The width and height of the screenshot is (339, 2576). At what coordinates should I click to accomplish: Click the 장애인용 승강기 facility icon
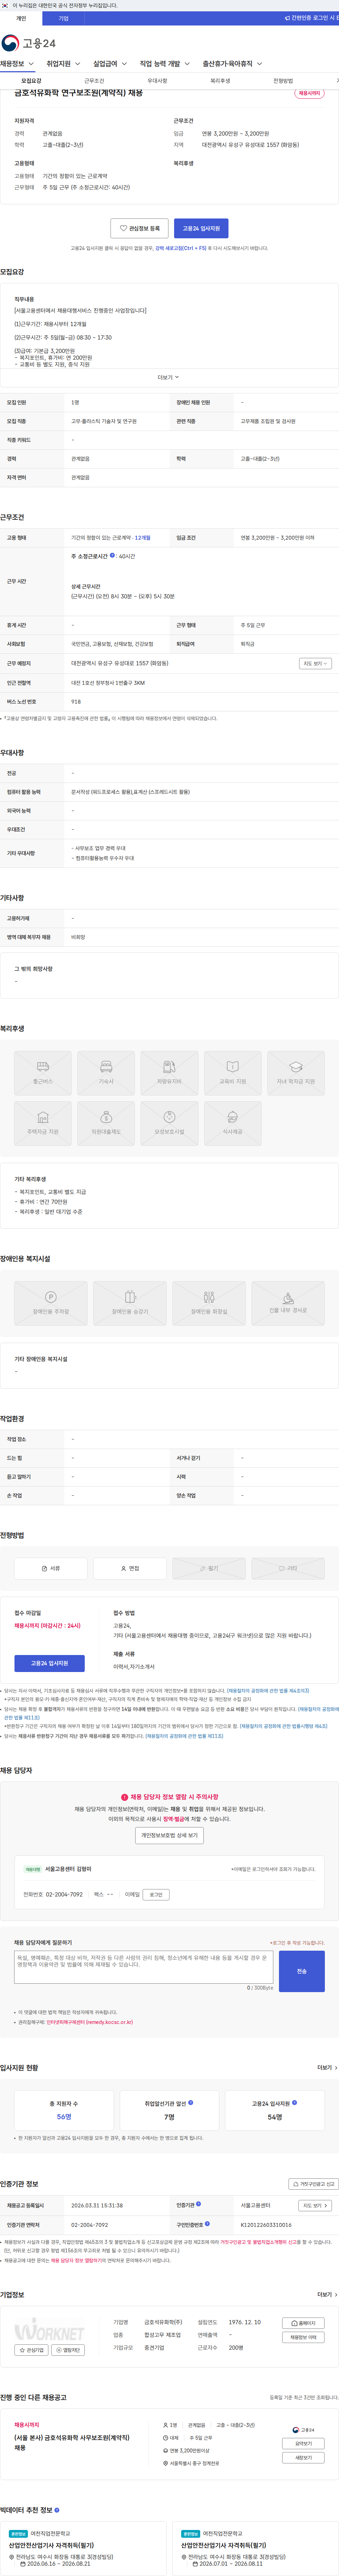[130, 1303]
